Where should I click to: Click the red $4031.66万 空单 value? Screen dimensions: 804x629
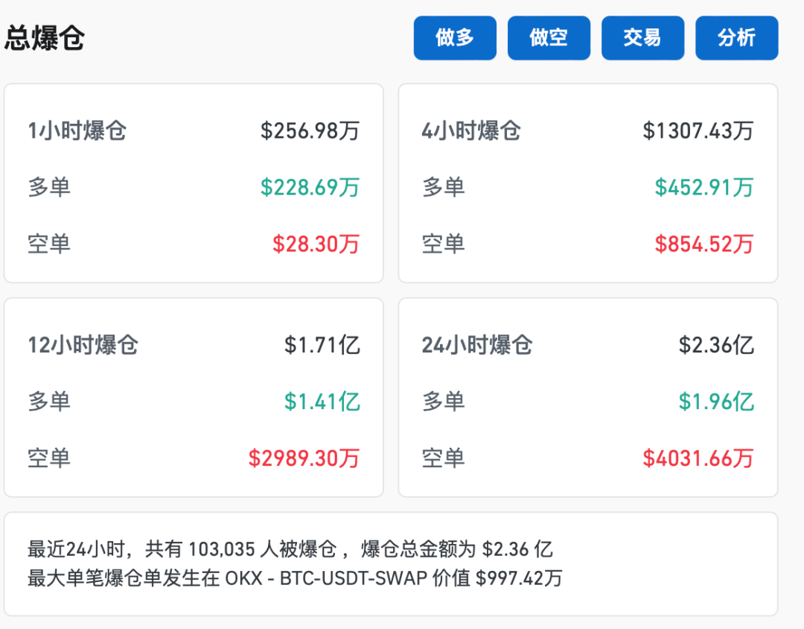click(x=699, y=459)
